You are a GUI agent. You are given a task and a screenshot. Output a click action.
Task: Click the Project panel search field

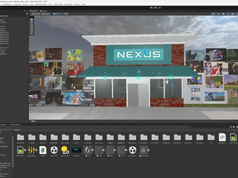pos(209,127)
